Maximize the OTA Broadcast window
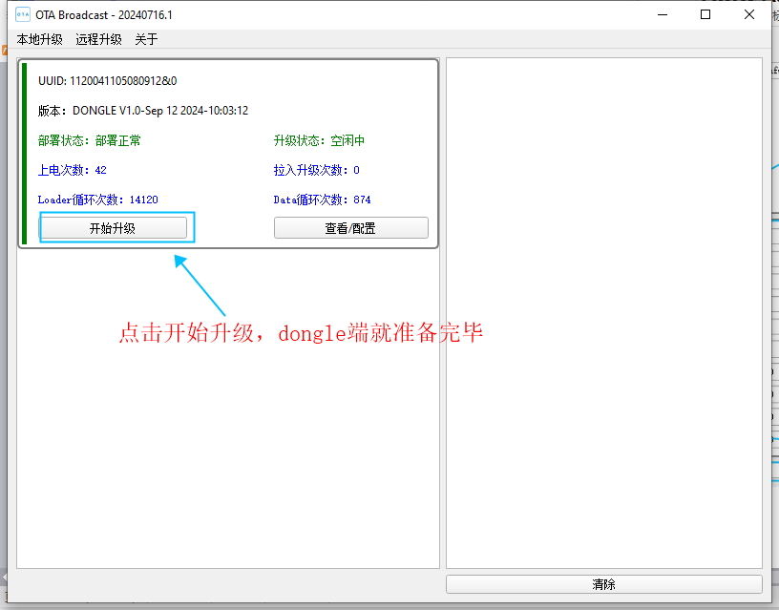This screenshot has width=779, height=610. (705, 15)
